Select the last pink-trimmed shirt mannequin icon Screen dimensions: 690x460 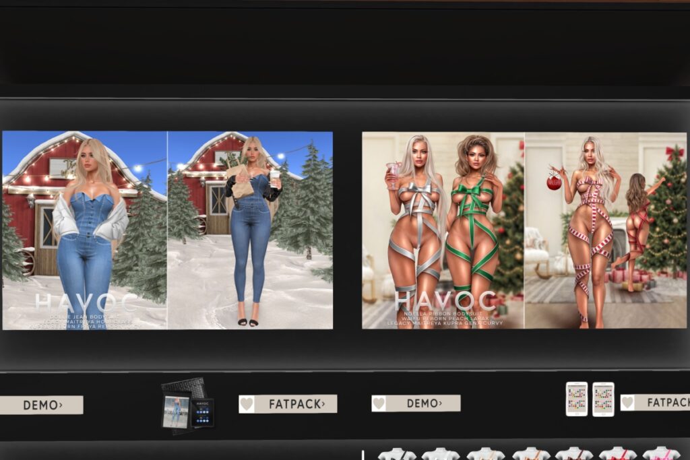click(660, 454)
